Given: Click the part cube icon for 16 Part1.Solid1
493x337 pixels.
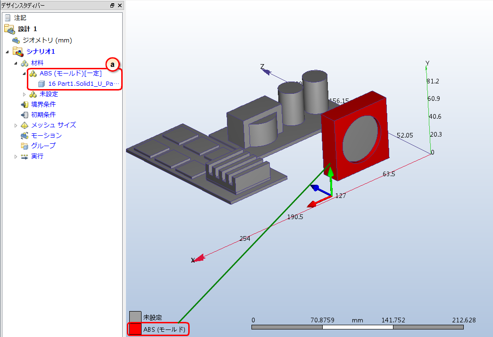Looking at the screenshot, I should [x=42, y=84].
